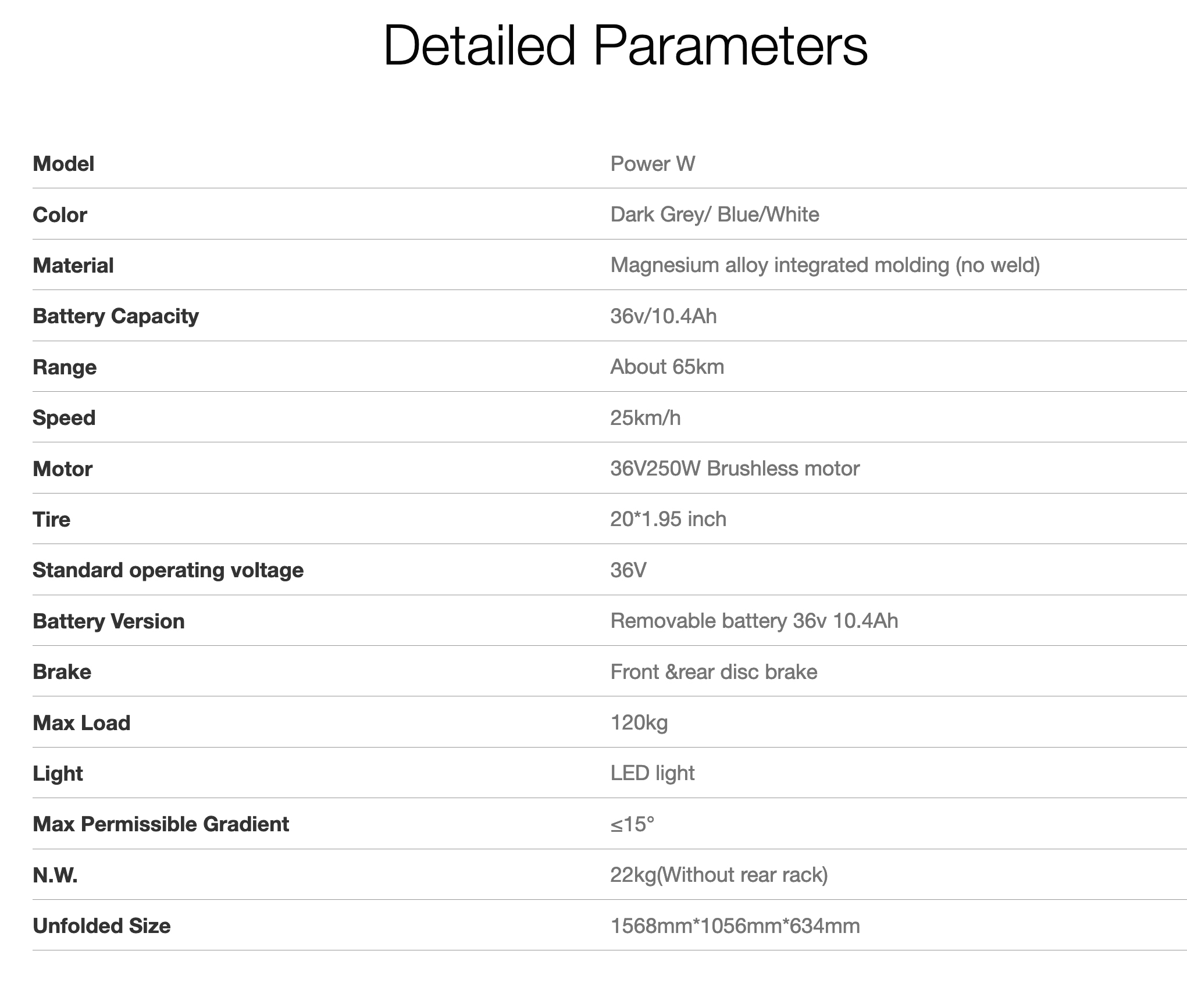Click the About 65km range value
Viewport: 1187px width, 983px height.
click(667, 367)
